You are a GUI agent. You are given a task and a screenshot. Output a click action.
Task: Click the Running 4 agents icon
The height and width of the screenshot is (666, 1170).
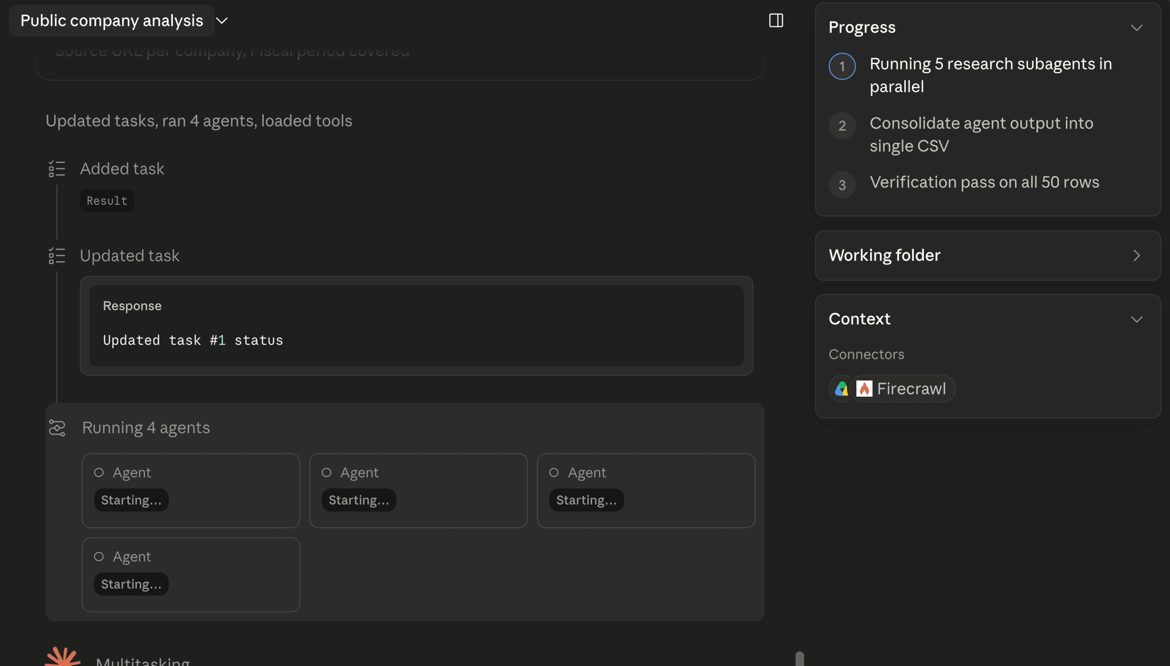[57, 428]
